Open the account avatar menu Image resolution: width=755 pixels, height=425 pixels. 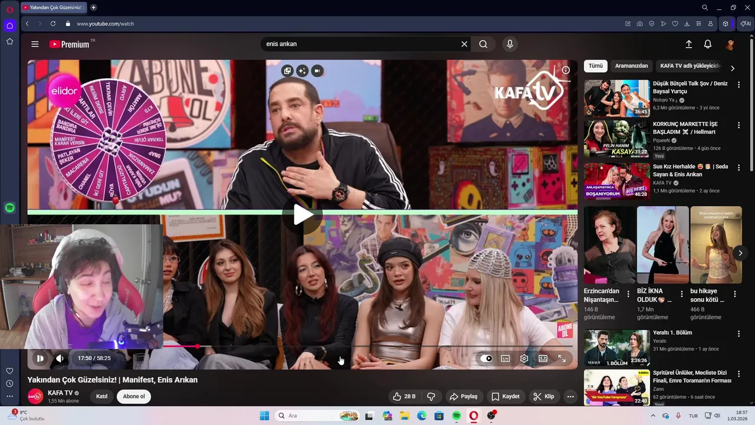tap(730, 44)
